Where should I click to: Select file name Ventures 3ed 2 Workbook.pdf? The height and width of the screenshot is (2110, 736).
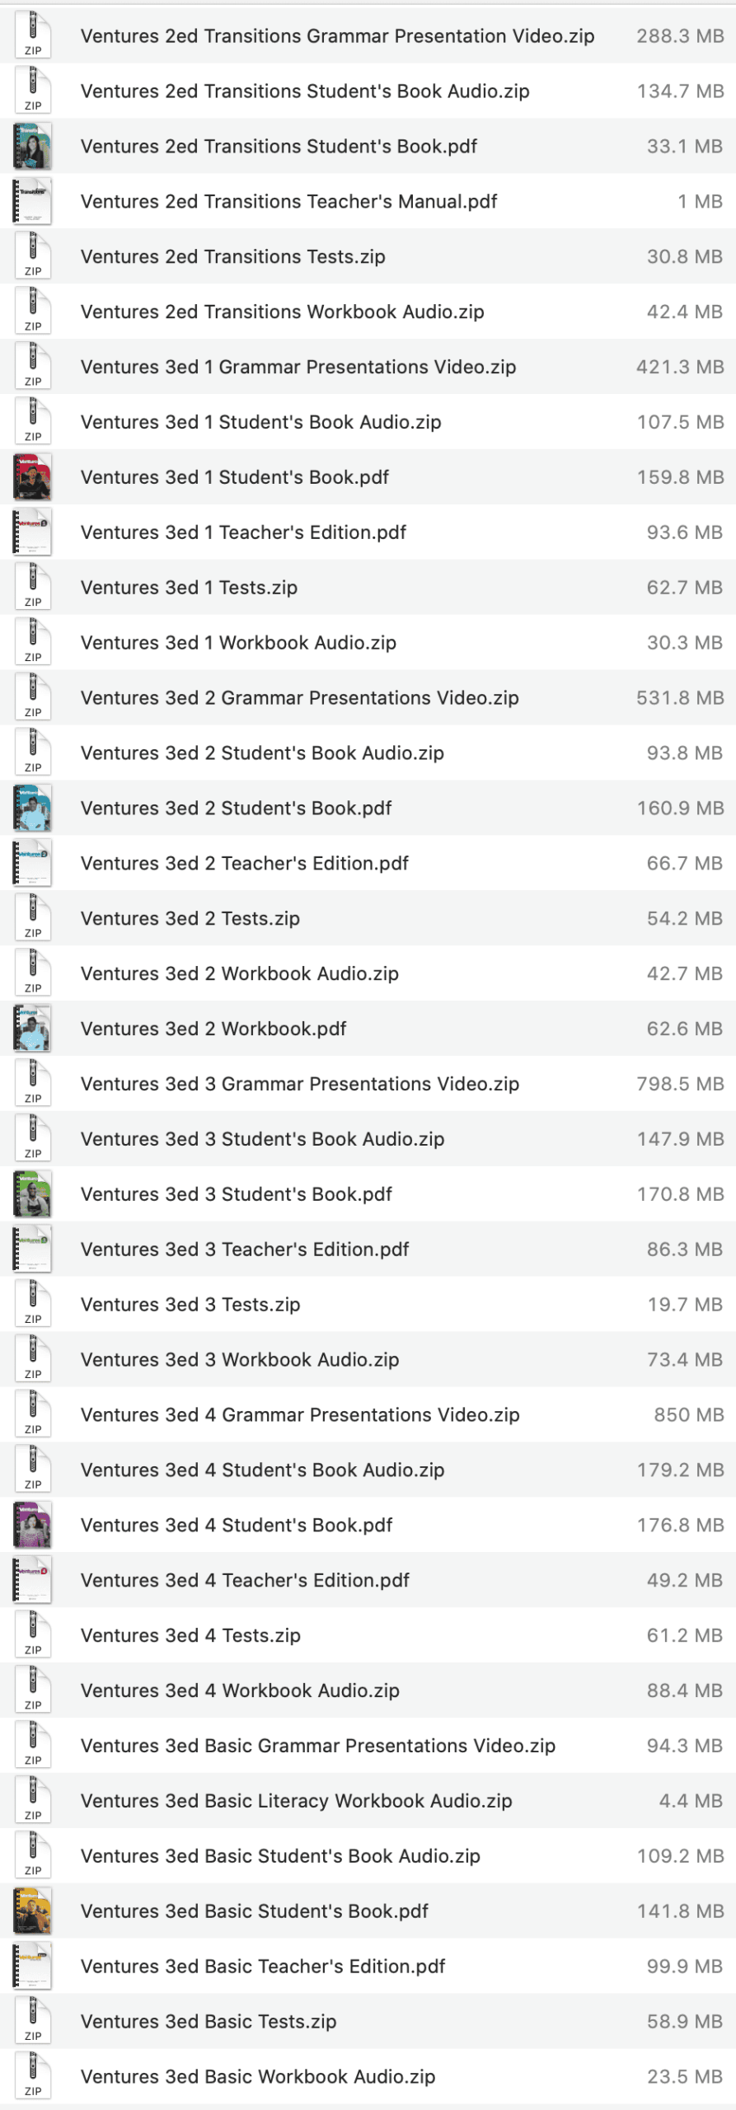[x=213, y=1029]
